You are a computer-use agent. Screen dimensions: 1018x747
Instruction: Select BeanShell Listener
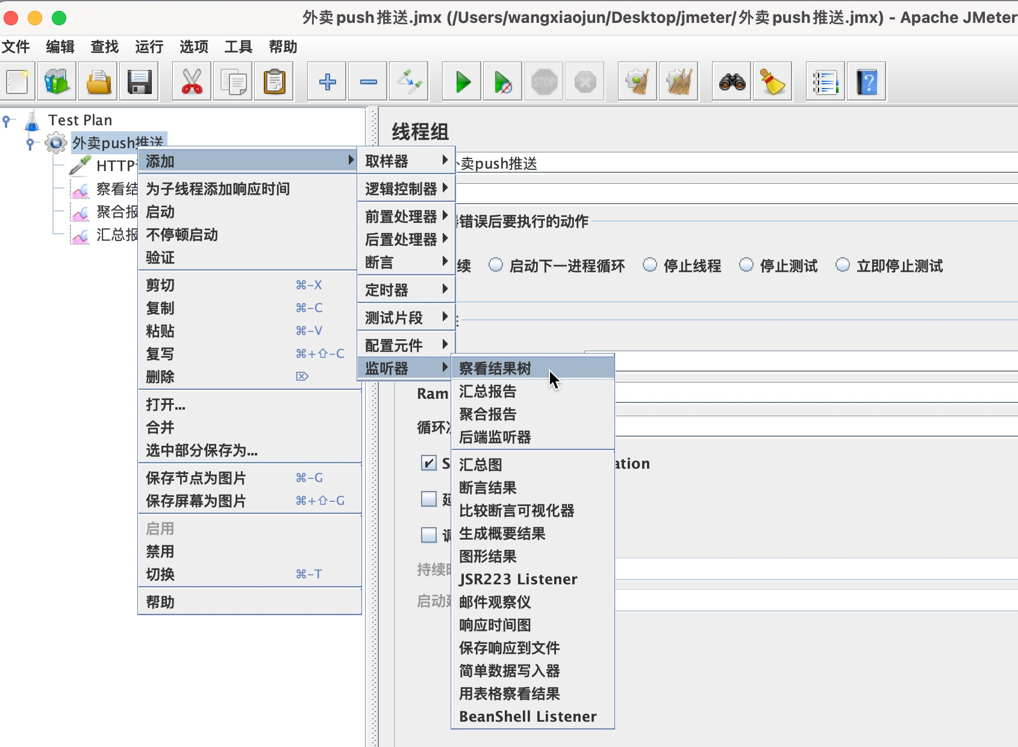(x=532, y=716)
